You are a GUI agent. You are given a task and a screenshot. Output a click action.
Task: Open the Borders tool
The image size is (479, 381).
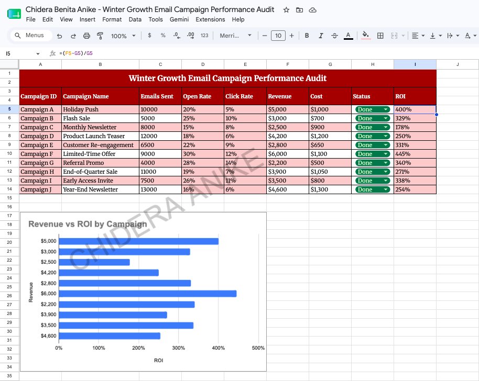(x=380, y=36)
